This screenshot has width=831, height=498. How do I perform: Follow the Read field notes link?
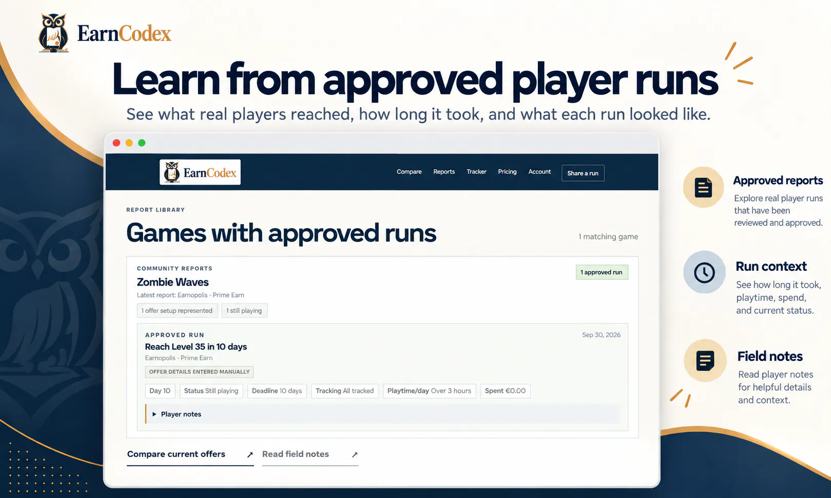pos(296,454)
